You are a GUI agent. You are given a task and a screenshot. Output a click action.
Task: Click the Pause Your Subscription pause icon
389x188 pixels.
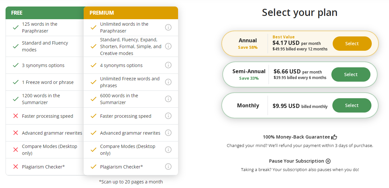[x=328, y=161]
